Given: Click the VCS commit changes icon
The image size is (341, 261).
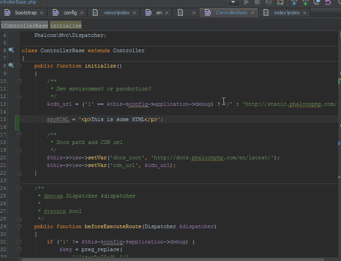Looking at the screenshot, I should [x=305, y=2].
